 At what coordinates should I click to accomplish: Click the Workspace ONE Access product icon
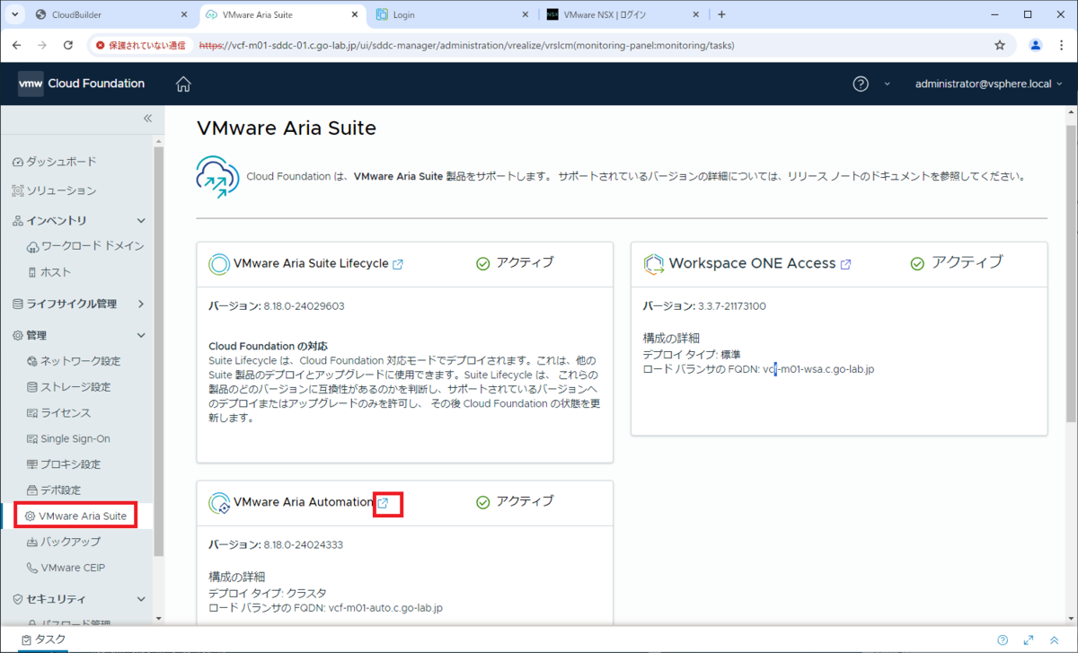click(654, 264)
